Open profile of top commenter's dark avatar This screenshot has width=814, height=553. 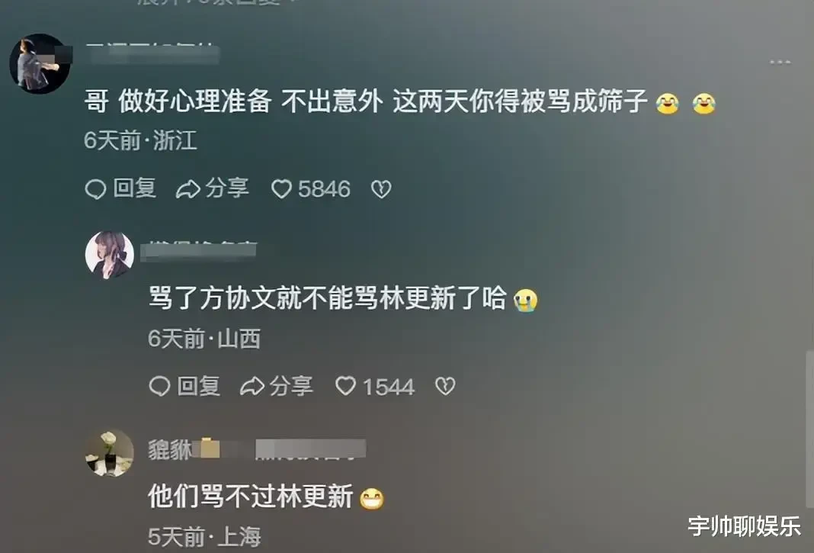point(40,64)
